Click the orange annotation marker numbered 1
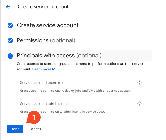The height and width of the screenshot is (140, 166). tap(34, 118)
